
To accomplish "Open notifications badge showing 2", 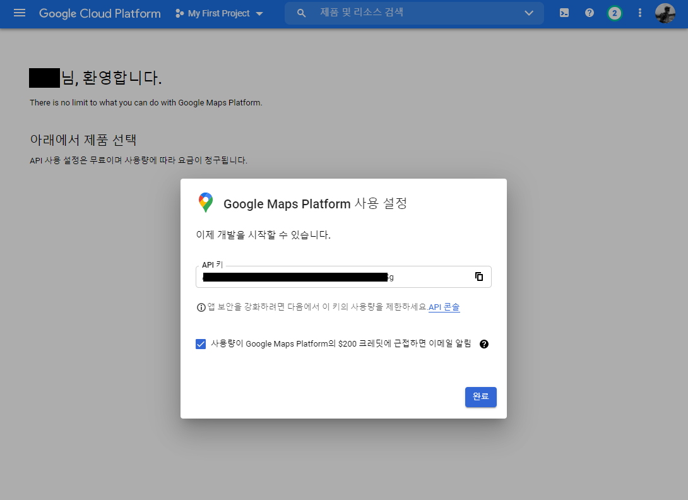I will point(614,13).
